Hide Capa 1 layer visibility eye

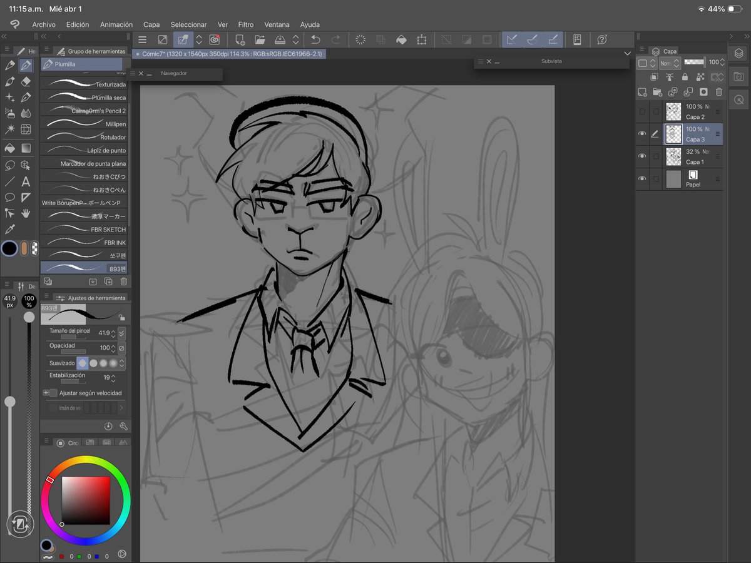pos(641,156)
